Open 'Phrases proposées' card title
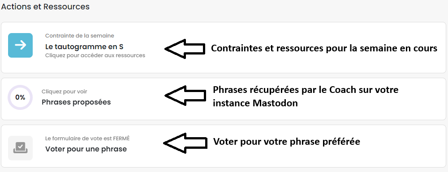The height and width of the screenshot is (172, 448). 76,102
